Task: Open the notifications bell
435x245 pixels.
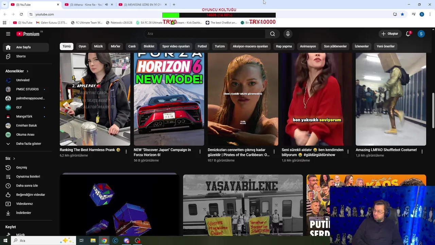Action: pyautogui.click(x=408, y=34)
